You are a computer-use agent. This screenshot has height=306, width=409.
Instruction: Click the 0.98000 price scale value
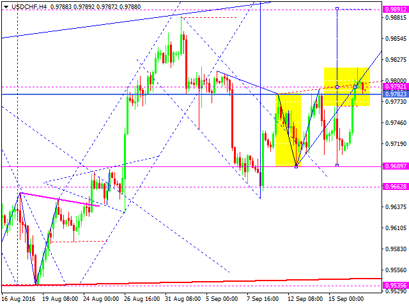(396, 81)
